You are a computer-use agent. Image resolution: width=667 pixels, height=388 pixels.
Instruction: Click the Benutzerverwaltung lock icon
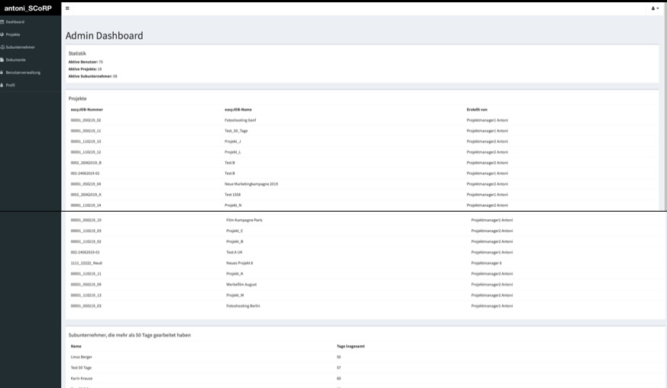(2, 73)
